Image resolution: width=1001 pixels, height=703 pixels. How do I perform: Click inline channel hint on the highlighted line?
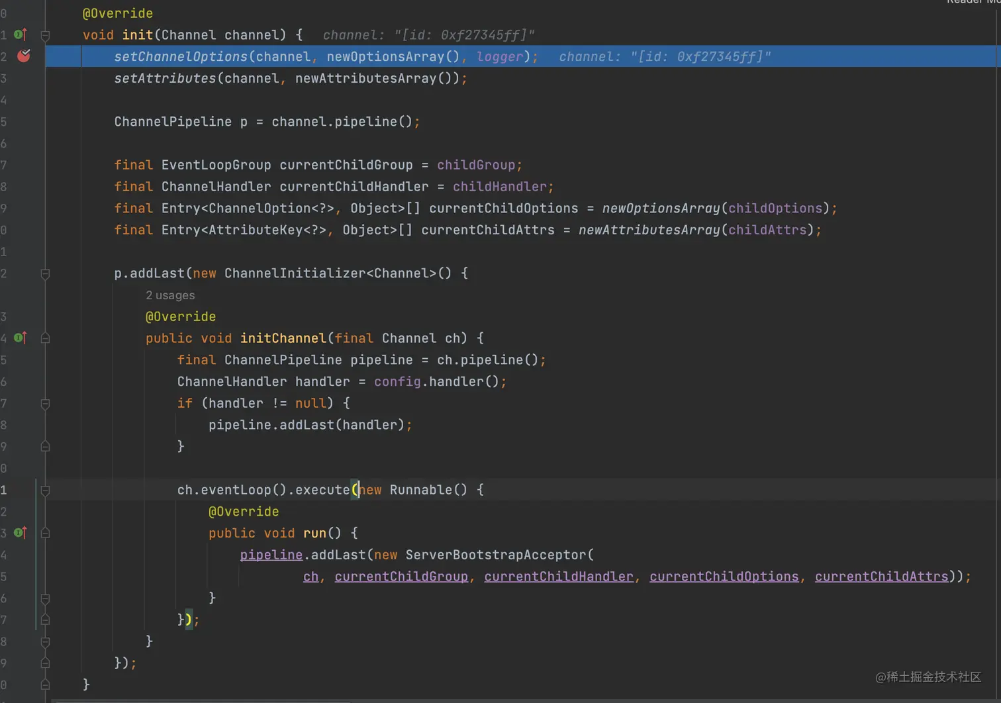tap(665, 56)
